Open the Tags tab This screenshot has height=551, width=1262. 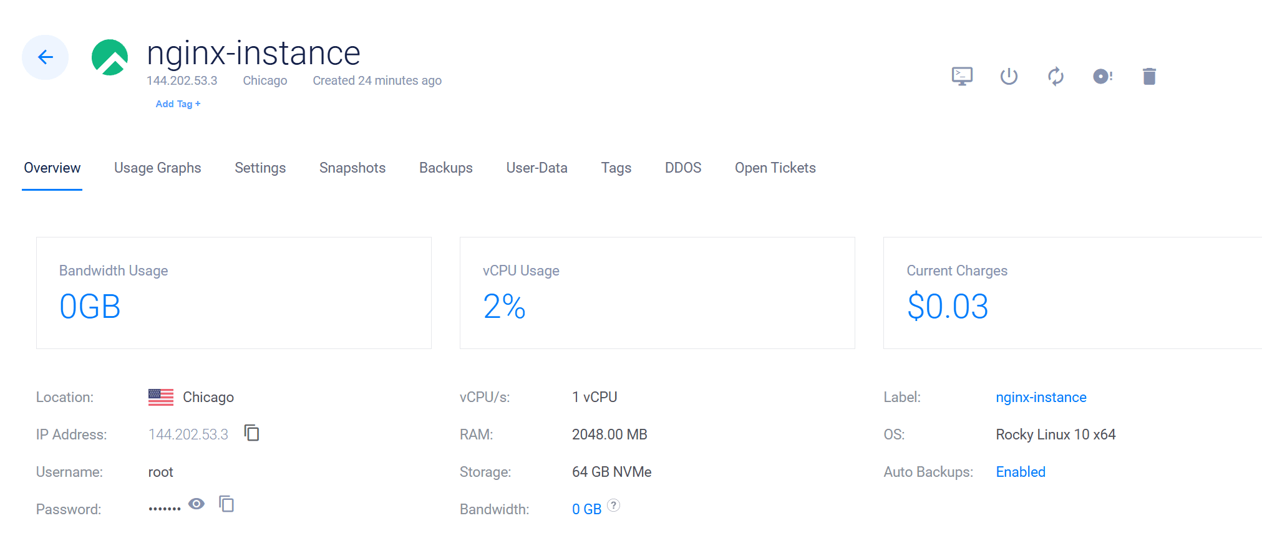pyautogui.click(x=616, y=168)
